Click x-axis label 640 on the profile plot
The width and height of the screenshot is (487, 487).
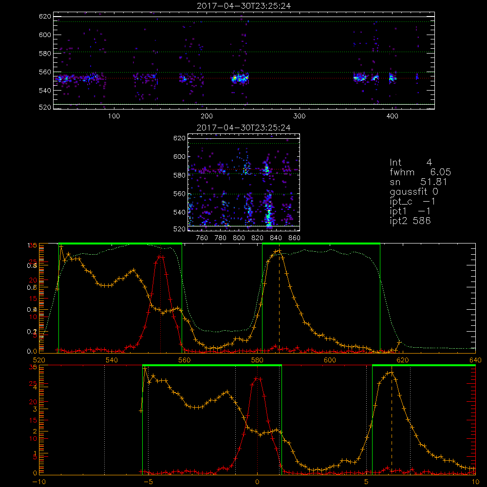475,360
